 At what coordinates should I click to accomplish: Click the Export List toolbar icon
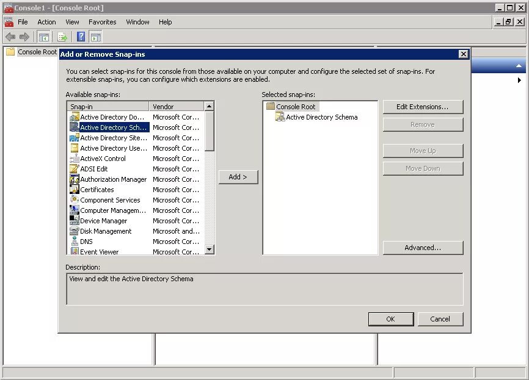point(62,37)
